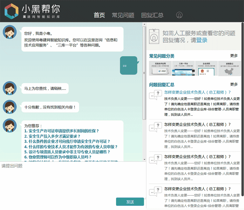Open recommendation 1 安全生产许可证申请提供多长时间的社保
Viewport: 244px width, 210px height.
pos(61,131)
